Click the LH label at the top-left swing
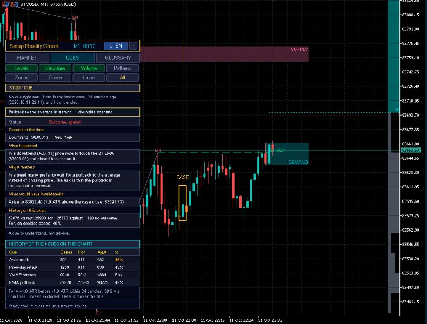 (75, 17)
